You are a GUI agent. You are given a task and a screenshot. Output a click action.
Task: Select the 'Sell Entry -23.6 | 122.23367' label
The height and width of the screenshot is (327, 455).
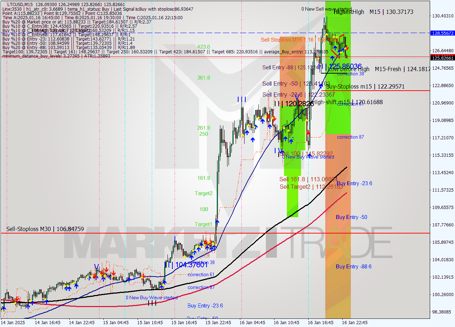click(299, 95)
